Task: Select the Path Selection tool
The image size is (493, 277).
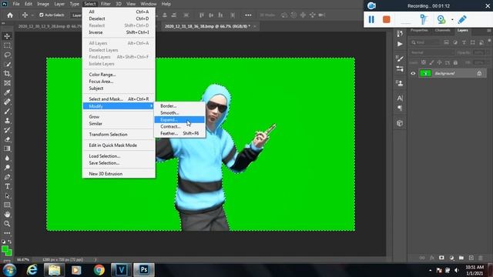Action: pos(7,195)
